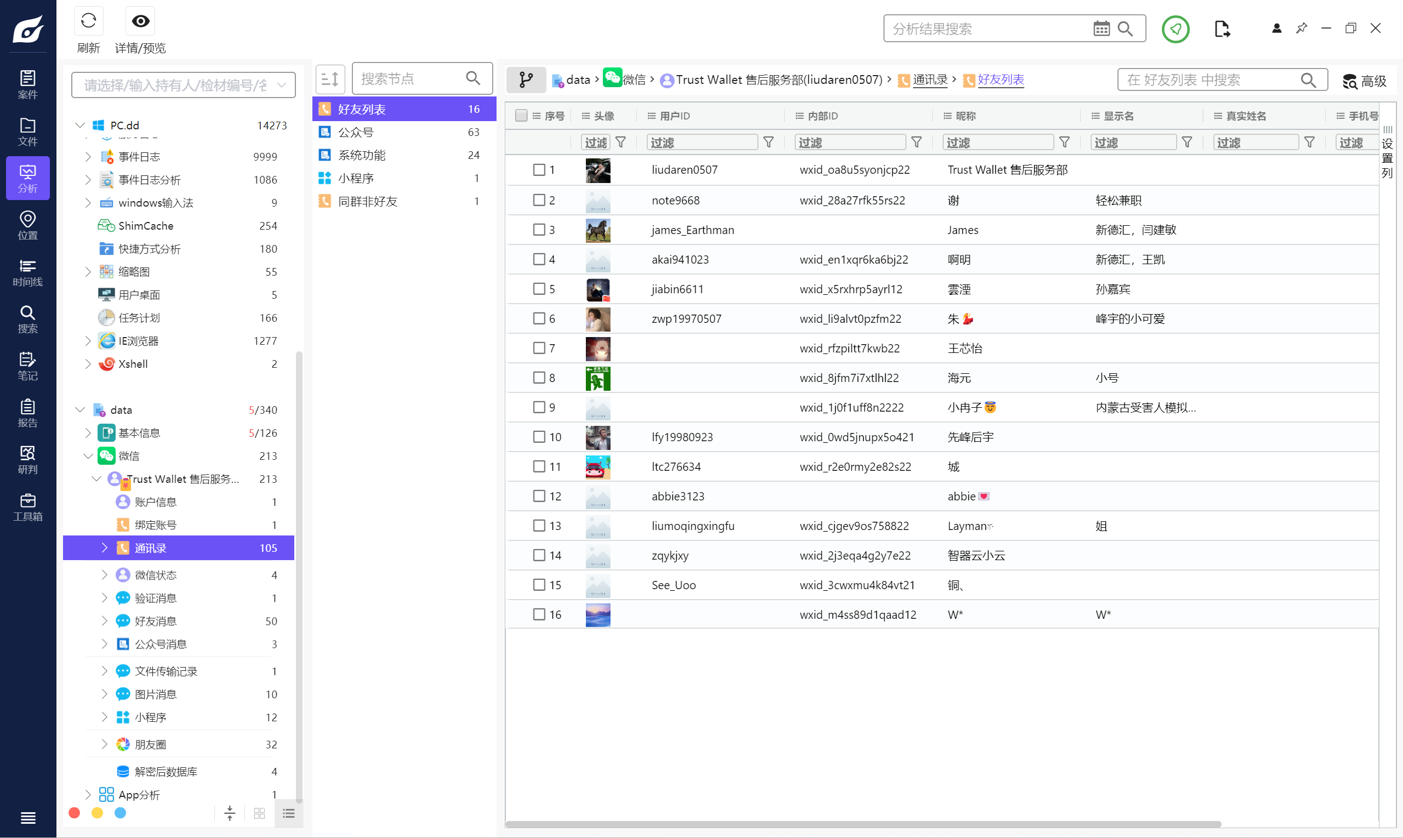Open the 时间线 timeline sidebar icon
Screen dimensions: 1403x838
click(27, 272)
